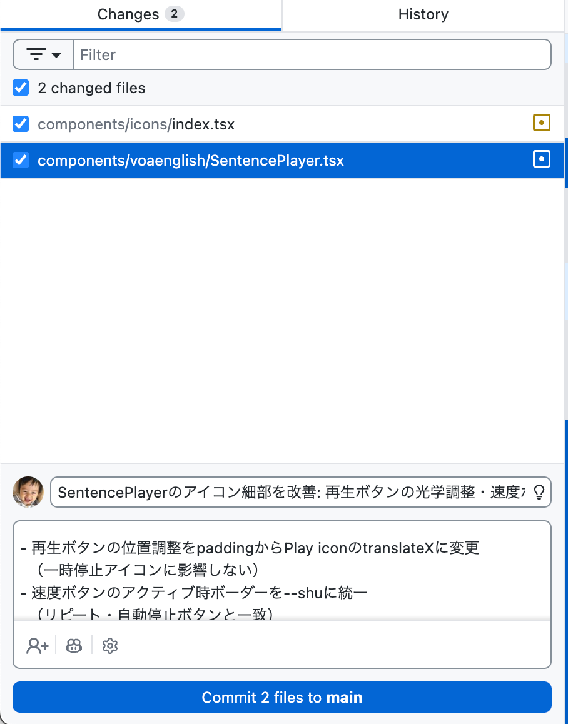The image size is (568, 724).
Task: Open the History tab
Action: coord(423,15)
